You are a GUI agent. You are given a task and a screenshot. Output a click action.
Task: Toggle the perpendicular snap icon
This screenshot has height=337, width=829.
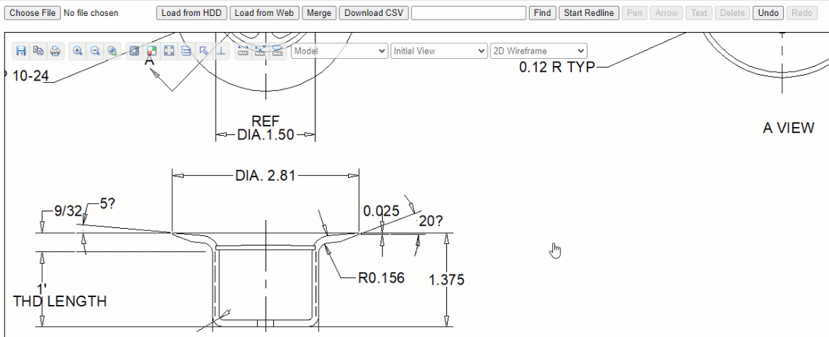pyautogui.click(x=222, y=51)
